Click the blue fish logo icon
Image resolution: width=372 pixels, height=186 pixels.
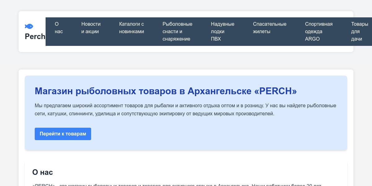point(29,26)
